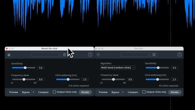Click Bypass in the Mouth De-click window

(26, 92)
